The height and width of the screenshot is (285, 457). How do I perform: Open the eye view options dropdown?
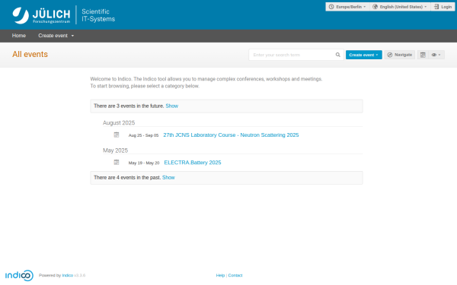click(x=436, y=55)
